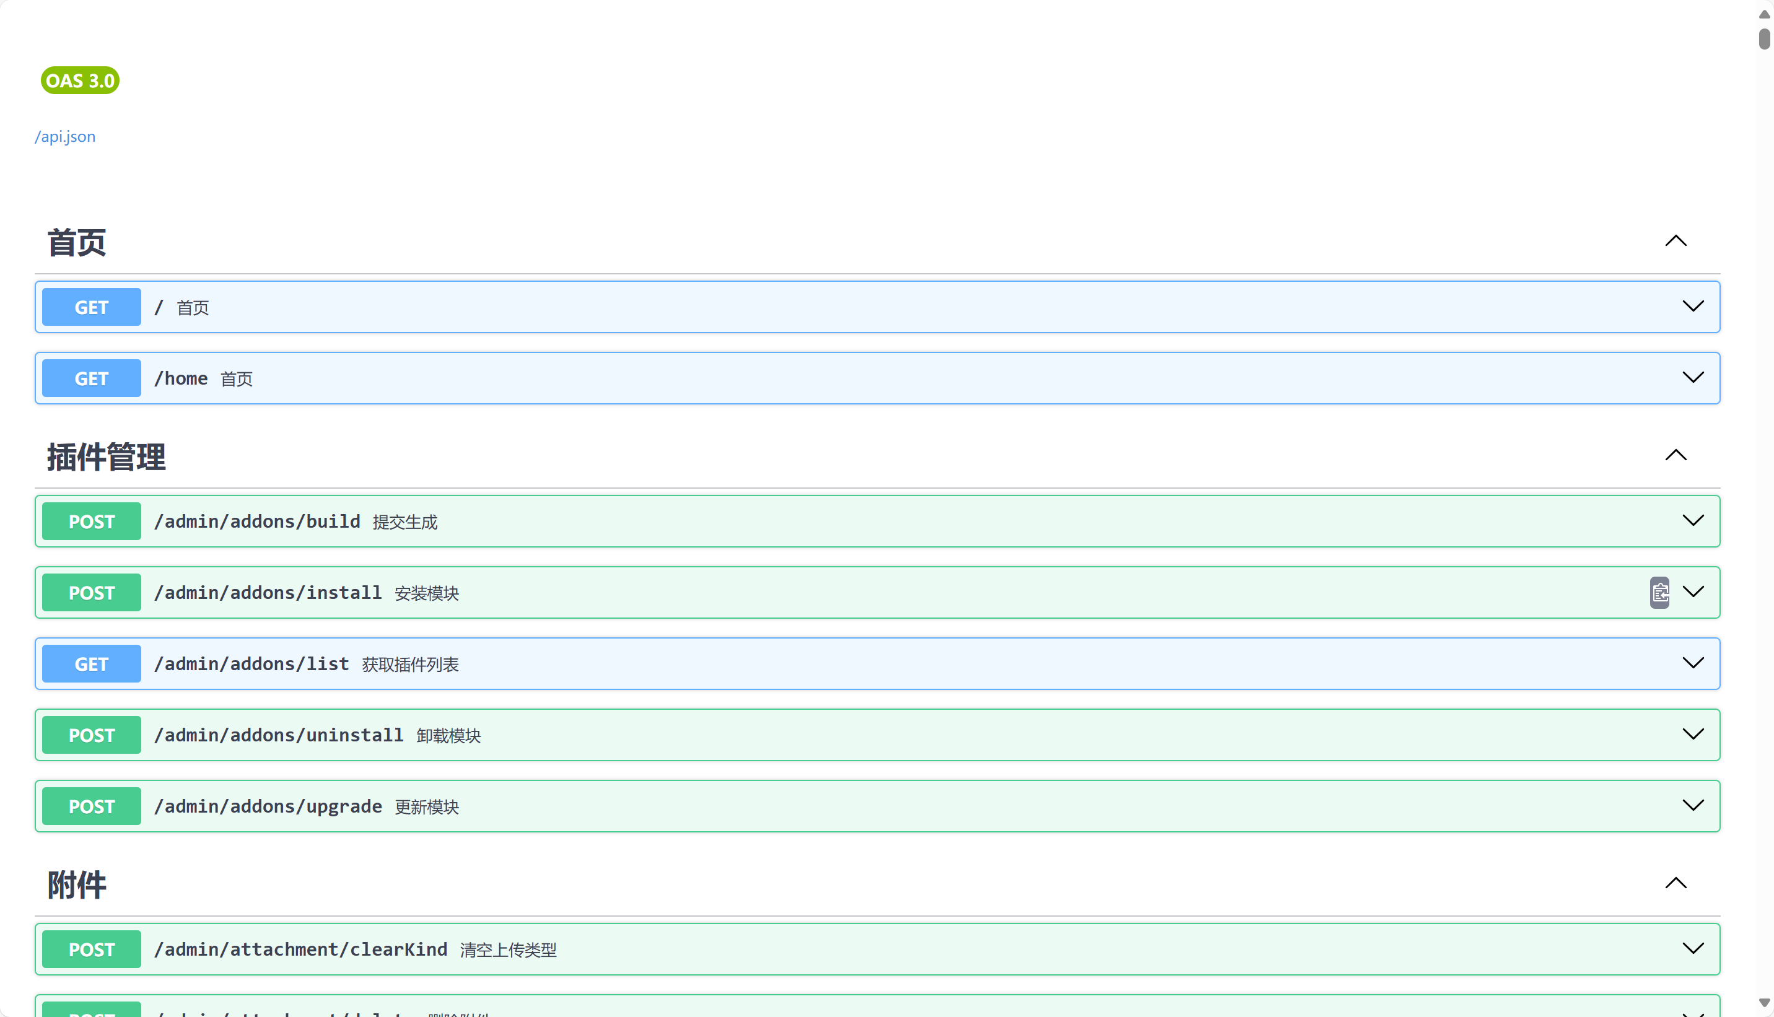The width and height of the screenshot is (1774, 1017).
Task: Click the scrollbar down arrow
Action: click(x=1764, y=1003)
